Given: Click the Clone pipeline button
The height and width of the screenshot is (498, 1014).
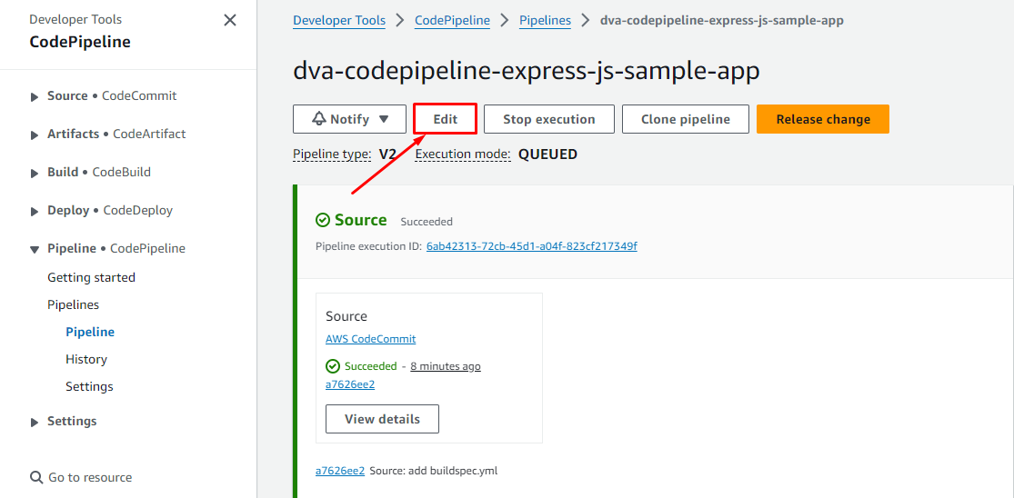Looking at the screenshot, I should tap(685, 119).
